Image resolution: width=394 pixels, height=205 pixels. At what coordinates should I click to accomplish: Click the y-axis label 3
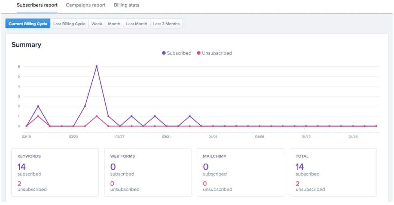tap(19, 96)
